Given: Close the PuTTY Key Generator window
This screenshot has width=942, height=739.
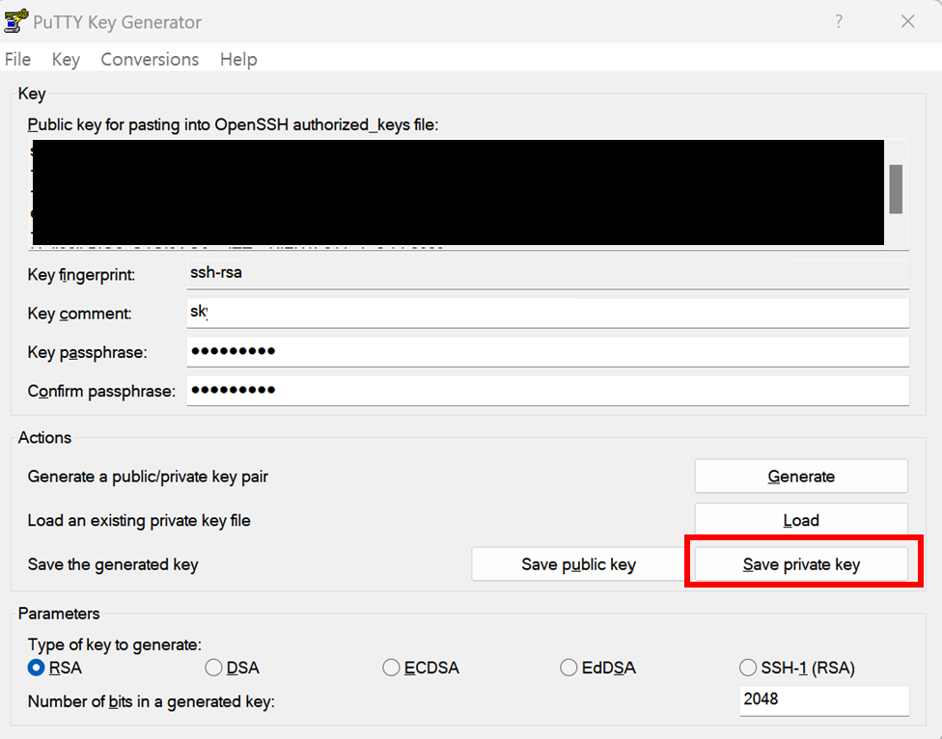Looking at the screenshot, I should click(x=908, y=21).
